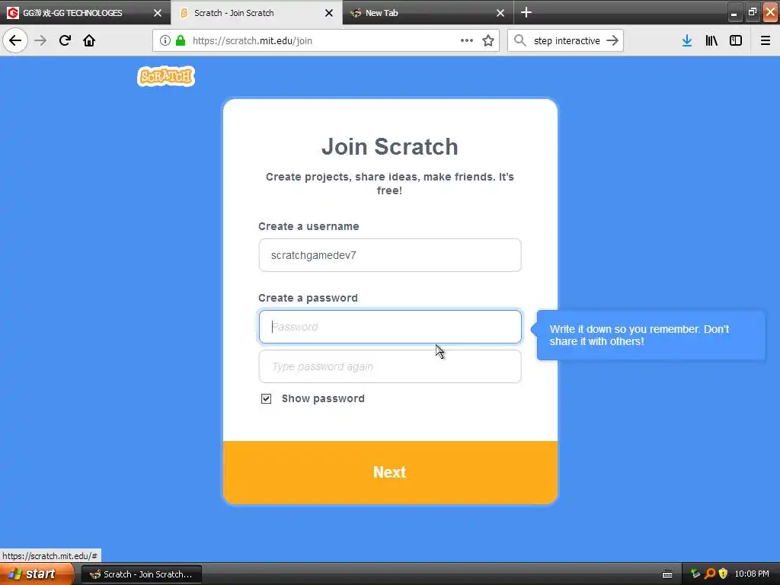
Task: Go back using browser back arrow
Action: [x=15, y=40]
